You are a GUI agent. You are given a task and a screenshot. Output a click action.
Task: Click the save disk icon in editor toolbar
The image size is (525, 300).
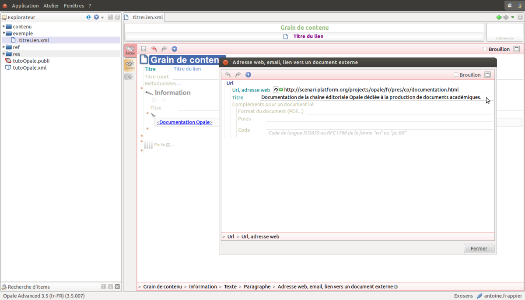pos(143,49)
